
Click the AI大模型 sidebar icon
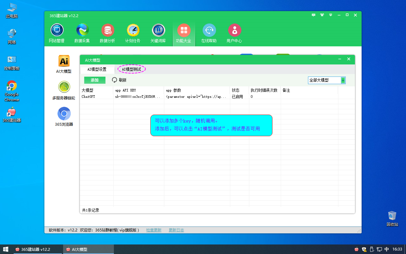(x=64, y=64)
